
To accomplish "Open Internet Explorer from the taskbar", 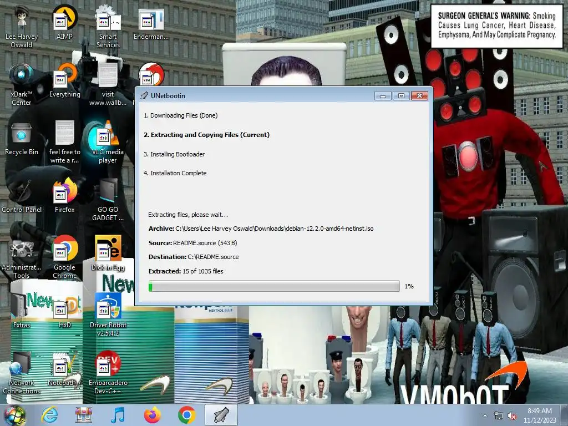I will click(49, 415).
